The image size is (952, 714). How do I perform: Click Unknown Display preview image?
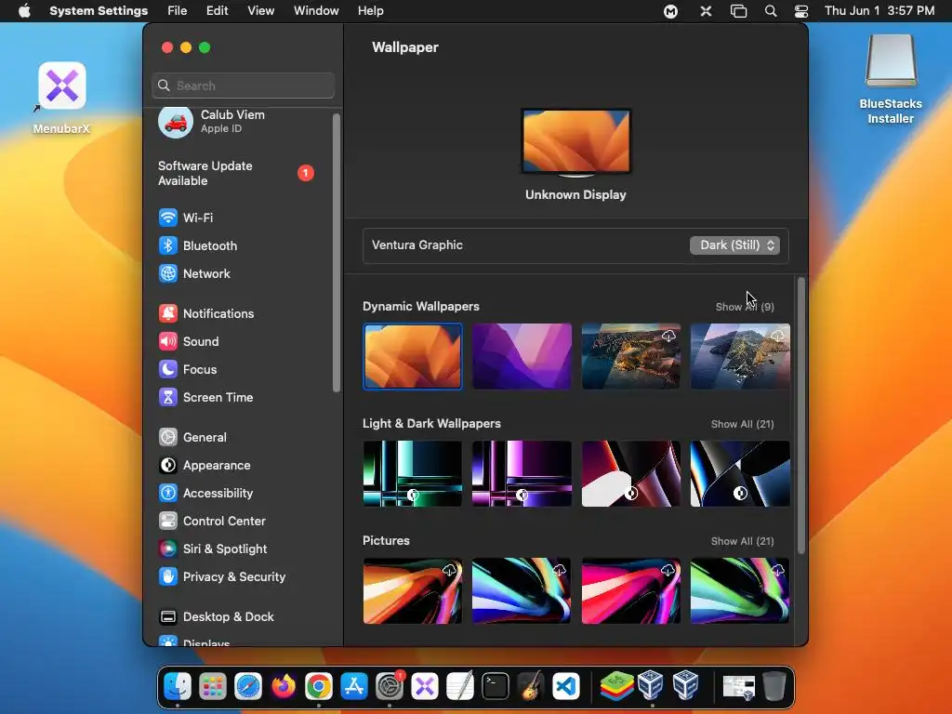point(575,142)
